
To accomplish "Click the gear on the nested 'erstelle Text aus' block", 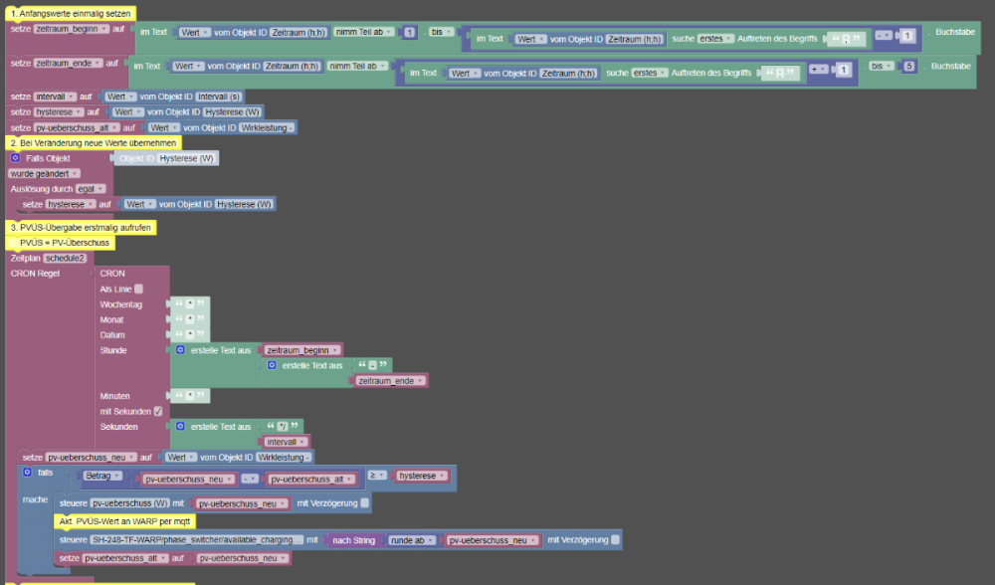I will [x=272, y=365].
